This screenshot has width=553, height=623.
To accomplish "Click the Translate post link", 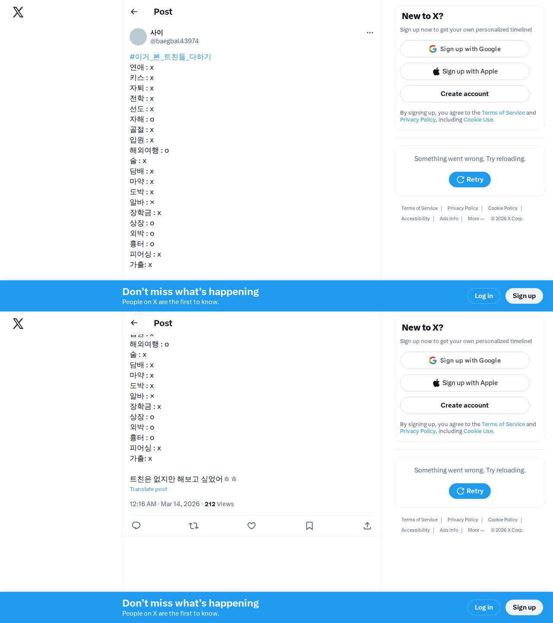I will pos(148,489).
